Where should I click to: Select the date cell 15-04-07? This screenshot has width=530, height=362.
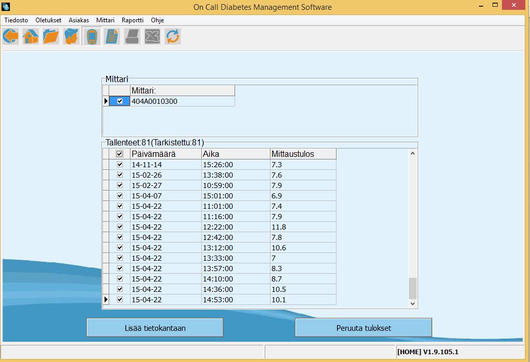pyautogui.click(x=165, y=195)
